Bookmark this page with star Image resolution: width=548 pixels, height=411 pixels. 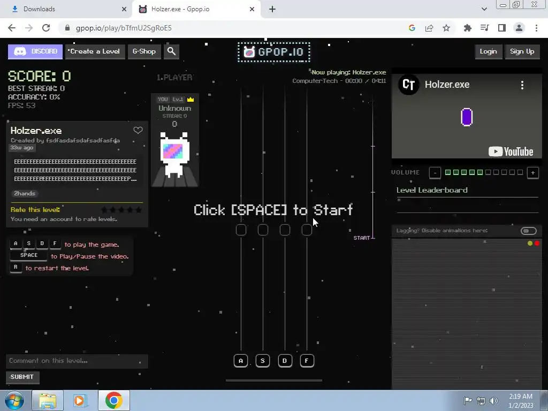(x=446, y=28)
